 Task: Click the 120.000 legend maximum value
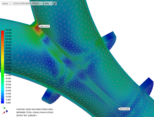point(8,30)
